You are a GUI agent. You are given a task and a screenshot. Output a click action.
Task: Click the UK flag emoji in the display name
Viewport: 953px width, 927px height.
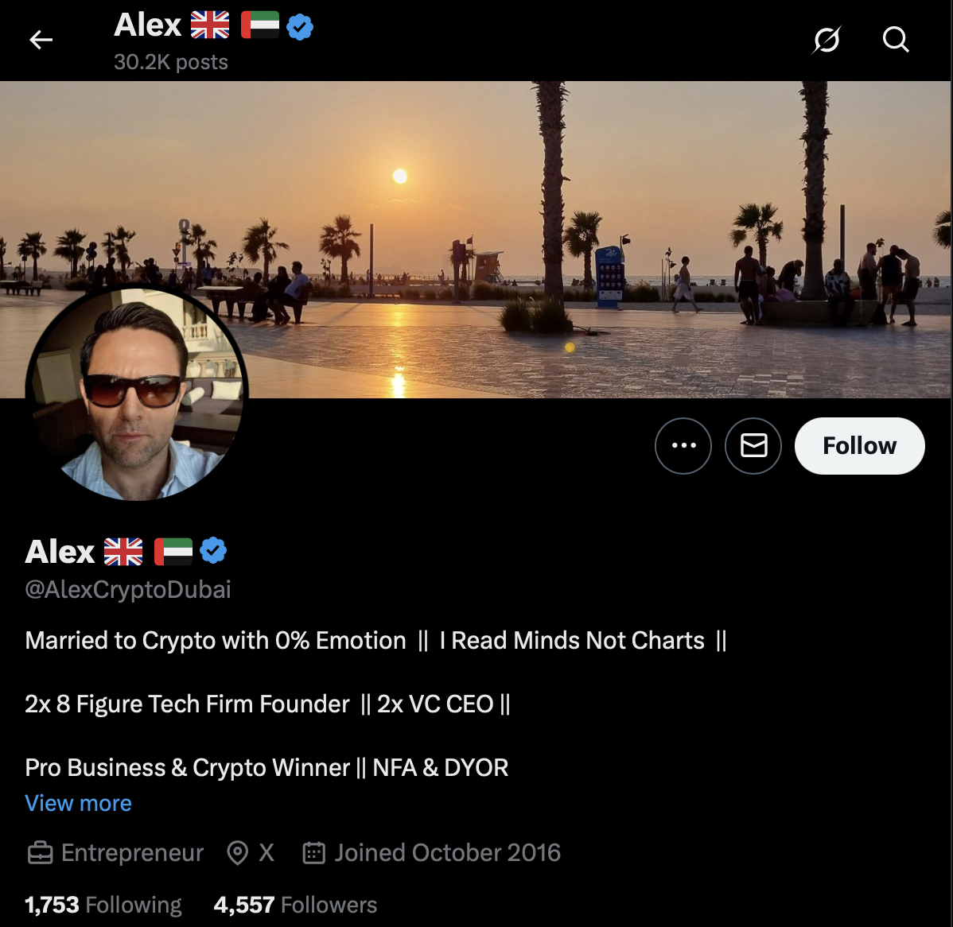click(x=123, y=549)
